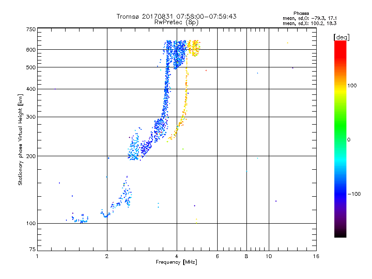Click the "Phases" heading above the statistics
The width and height of the screenshot is (372, 279).
pos(301,13)
